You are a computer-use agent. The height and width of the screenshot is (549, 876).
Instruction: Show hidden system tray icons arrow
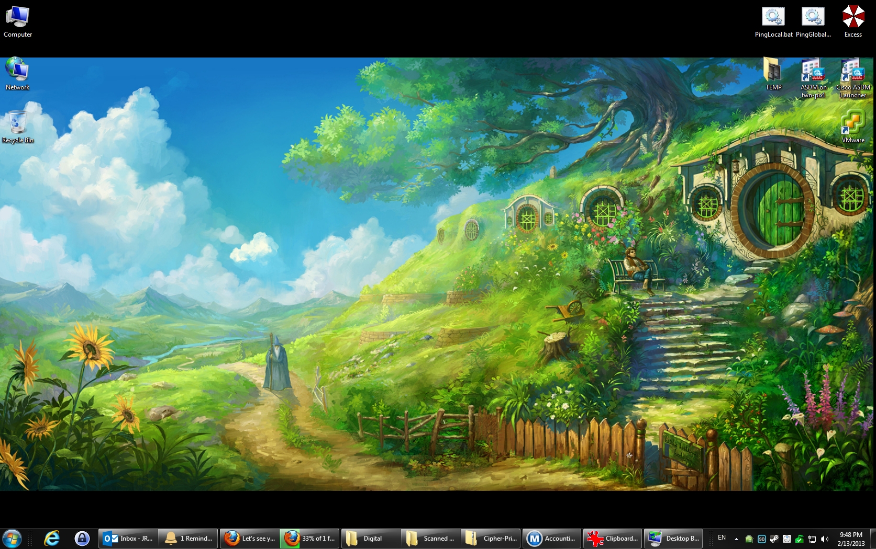pos(736,539)
